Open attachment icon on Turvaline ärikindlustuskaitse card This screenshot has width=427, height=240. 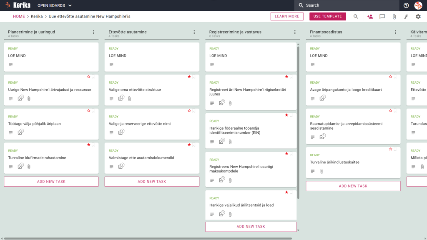click(x=322, y=171)
